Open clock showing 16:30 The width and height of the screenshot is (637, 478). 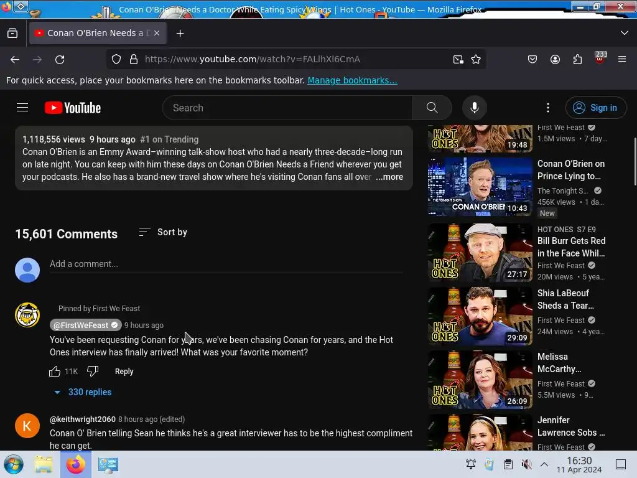[579, 464]
